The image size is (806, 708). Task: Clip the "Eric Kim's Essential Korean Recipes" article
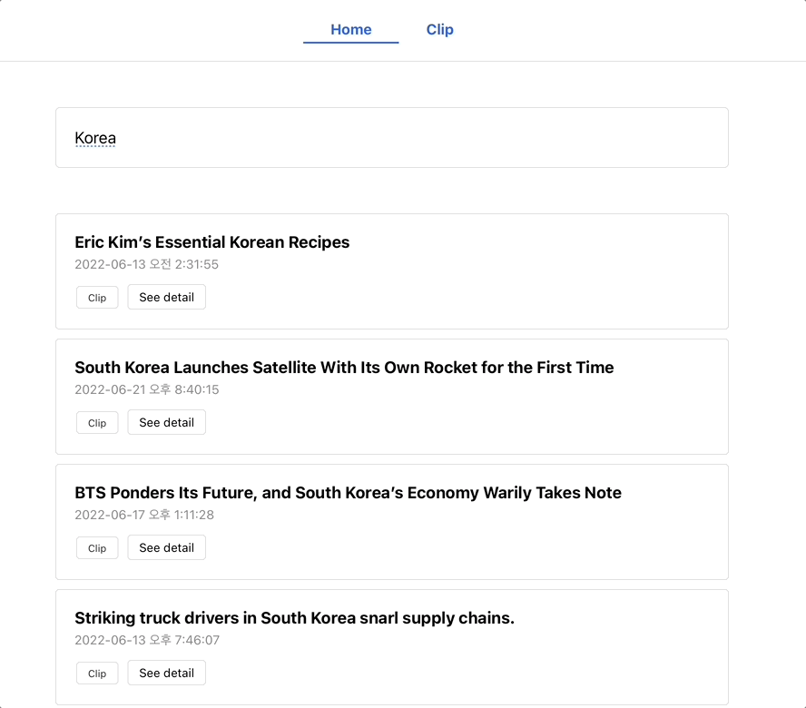click(x=96, y=297)
